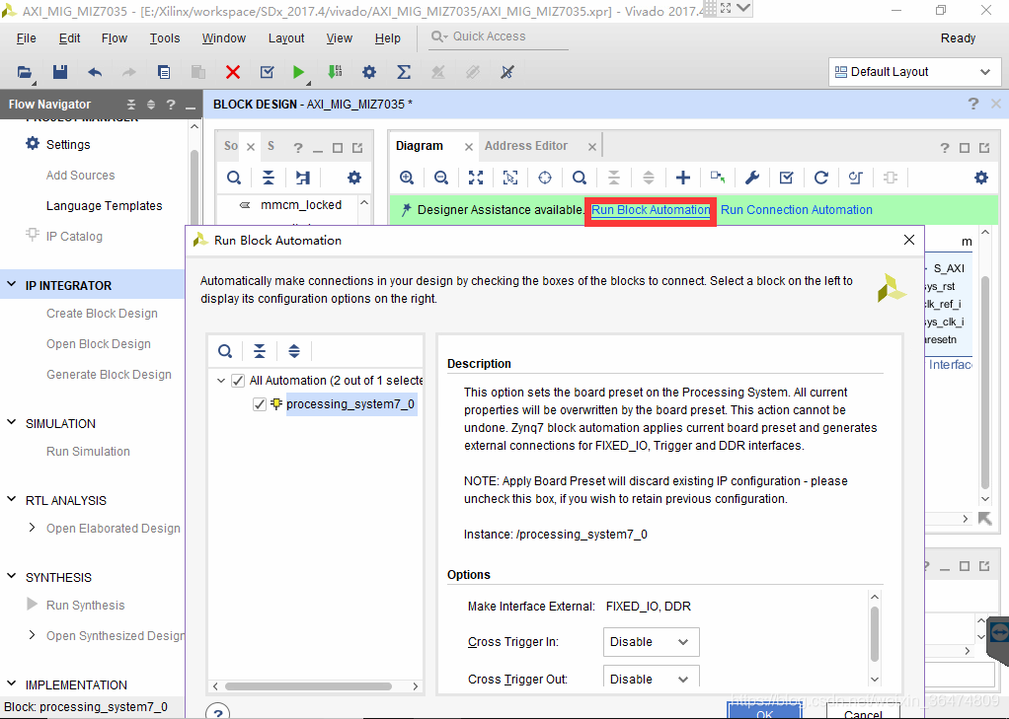This screenshot has width=1009, height=719.
Task: Select processing_system7_0 in automation tree
Action: tap(350, 404)
